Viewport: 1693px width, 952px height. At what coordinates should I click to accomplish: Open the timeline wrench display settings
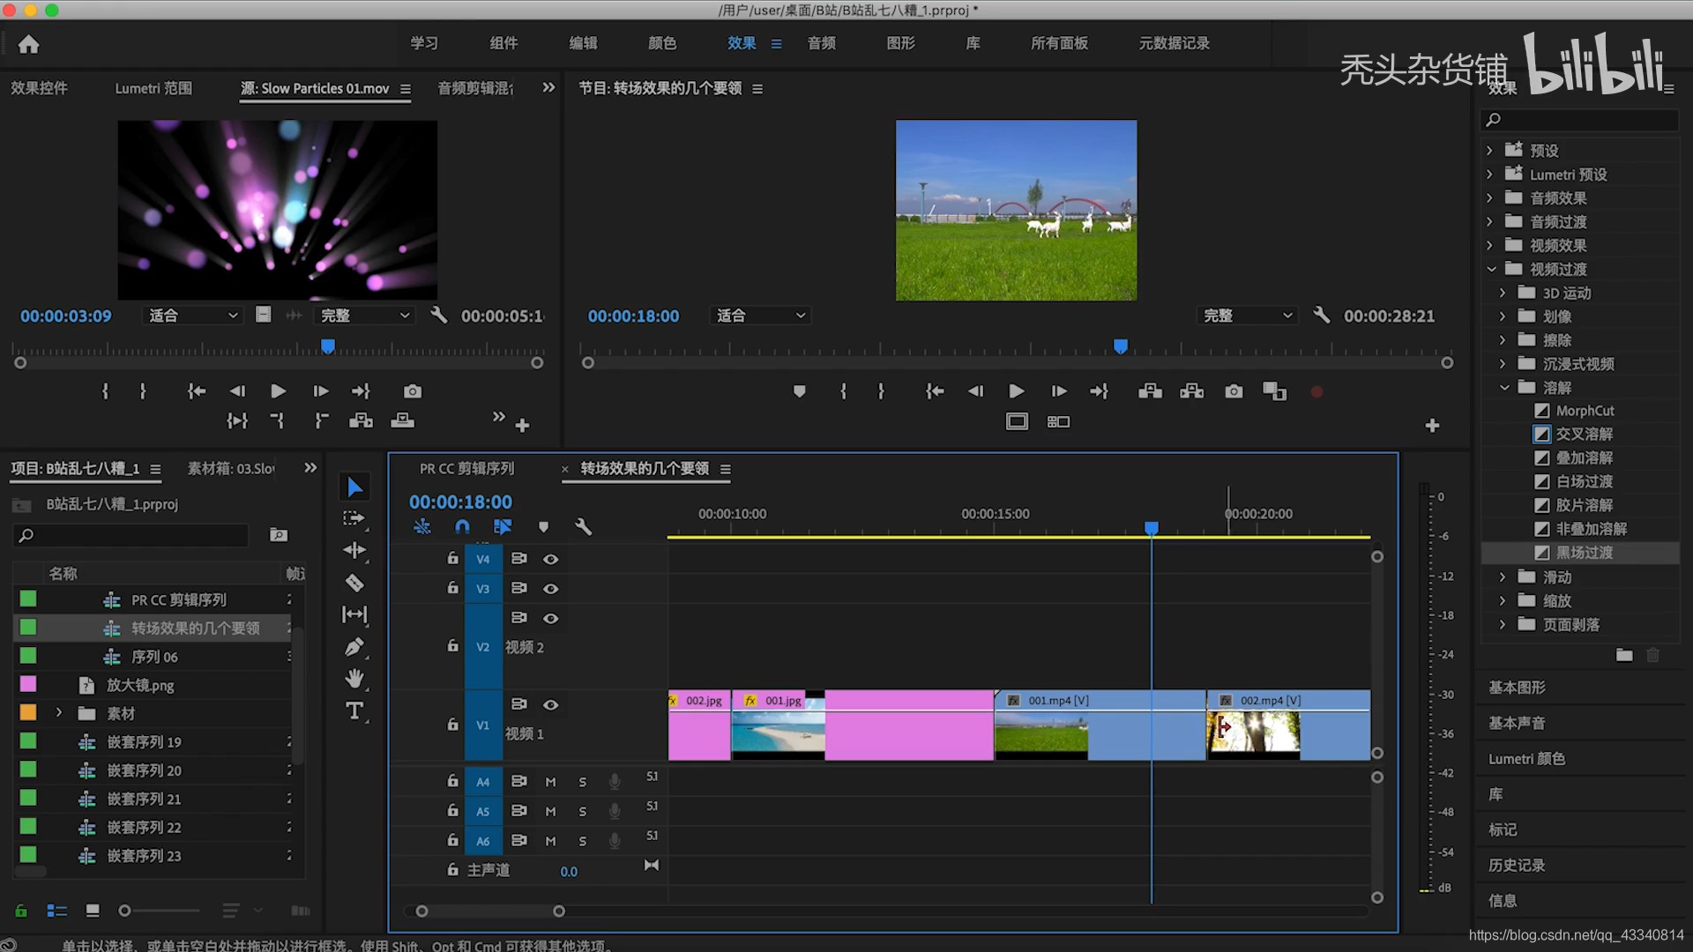click(583, 526)
